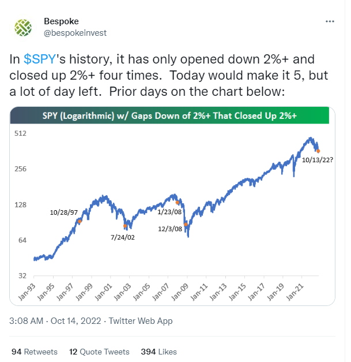Image resolution: width=351 pixels, height=362 pixels.
Task: Click the 12/3/08 orange marker on chart
Action: (x=186, y=225)
